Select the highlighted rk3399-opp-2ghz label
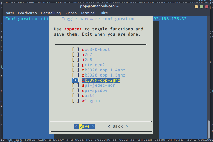 coord(101,80)
